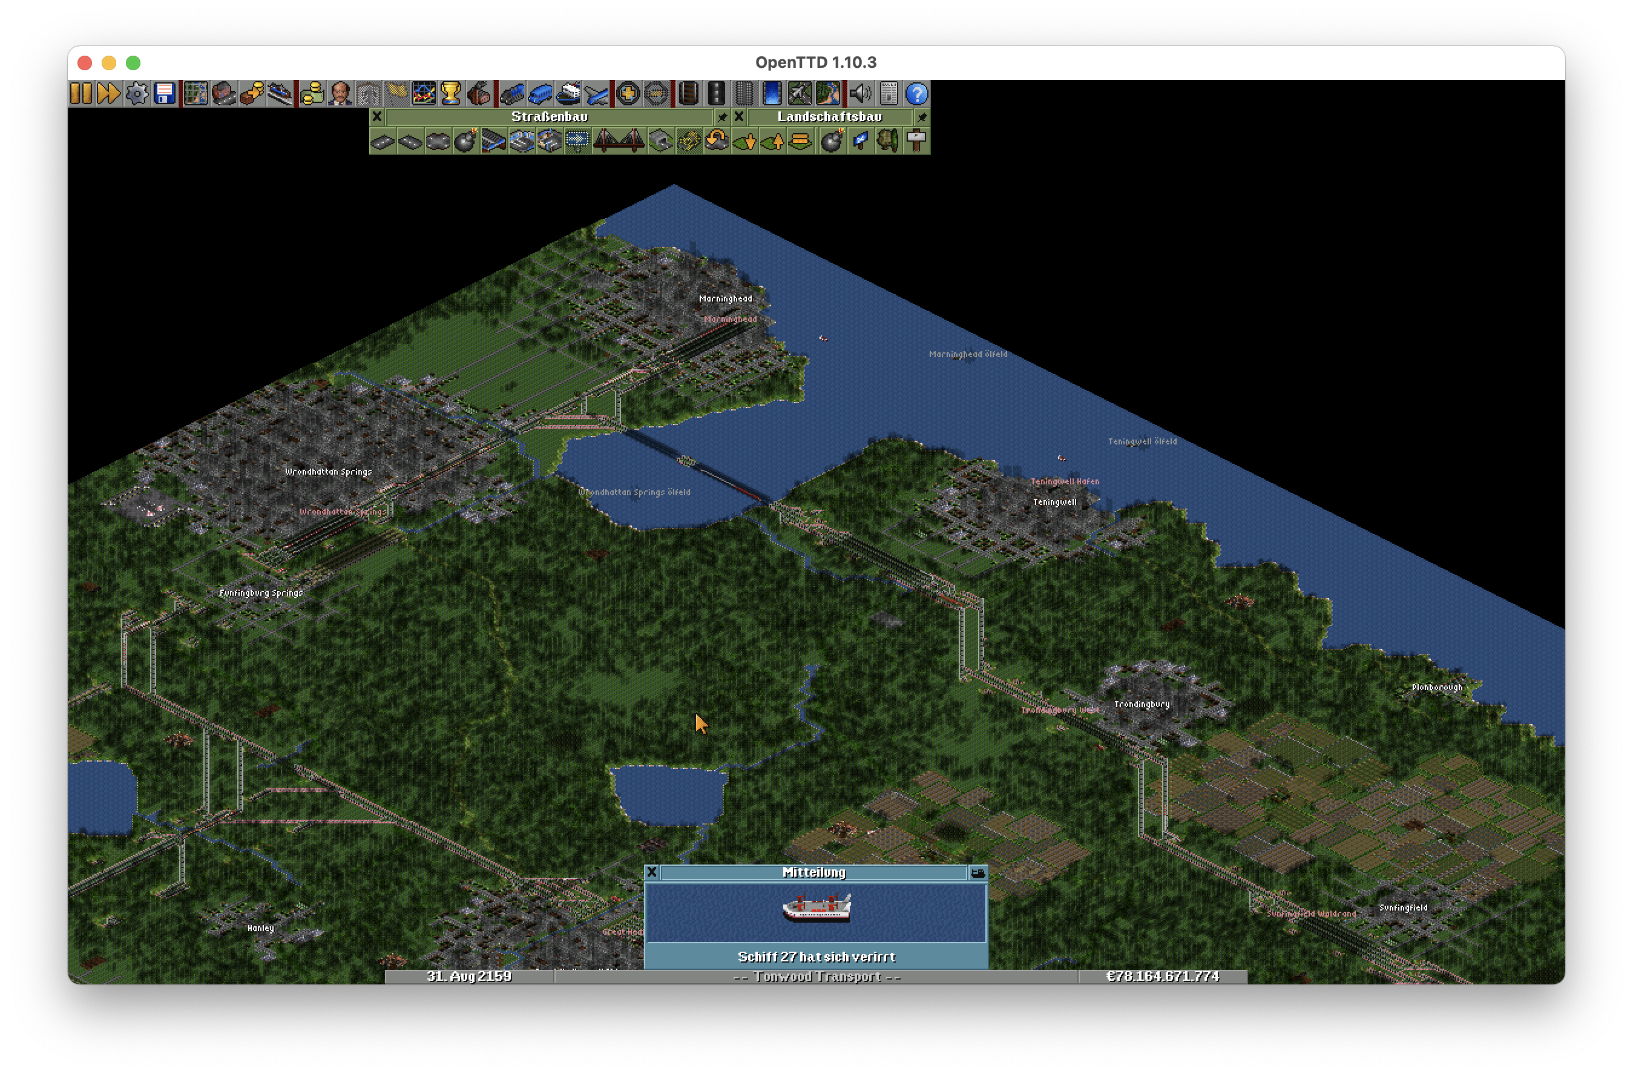Image resolution: width=1633 pixels, height=1074 pixels.
Task: Show the list of road vehicles
Action: pos(540,93)
